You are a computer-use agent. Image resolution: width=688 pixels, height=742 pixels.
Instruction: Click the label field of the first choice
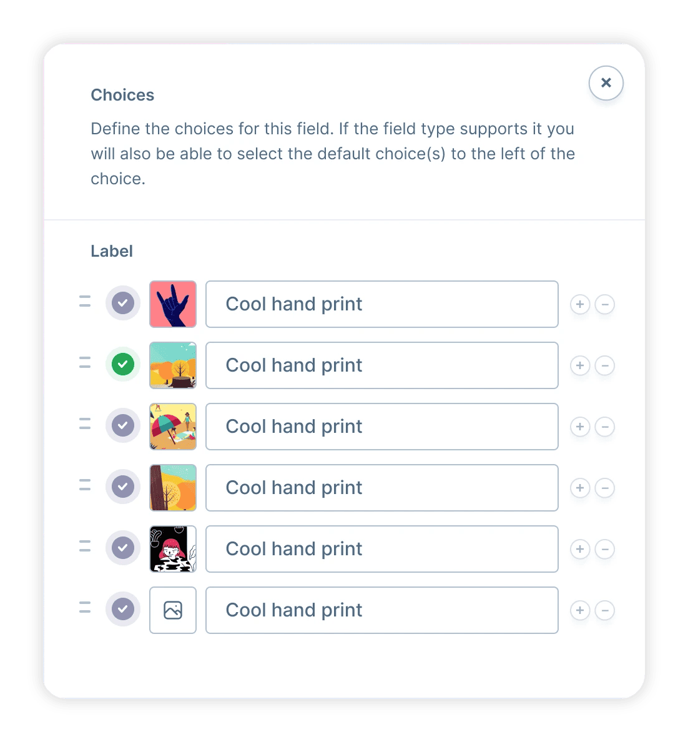click(382, 304)
